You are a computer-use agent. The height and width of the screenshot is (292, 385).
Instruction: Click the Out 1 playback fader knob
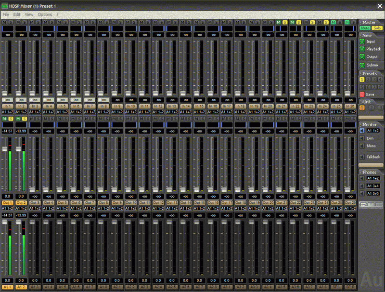(5, 149)
